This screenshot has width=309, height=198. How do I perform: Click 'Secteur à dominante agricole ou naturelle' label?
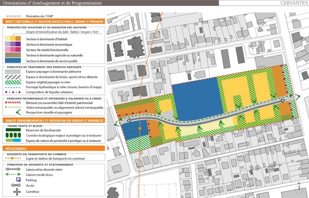click(x=54, y=55)
